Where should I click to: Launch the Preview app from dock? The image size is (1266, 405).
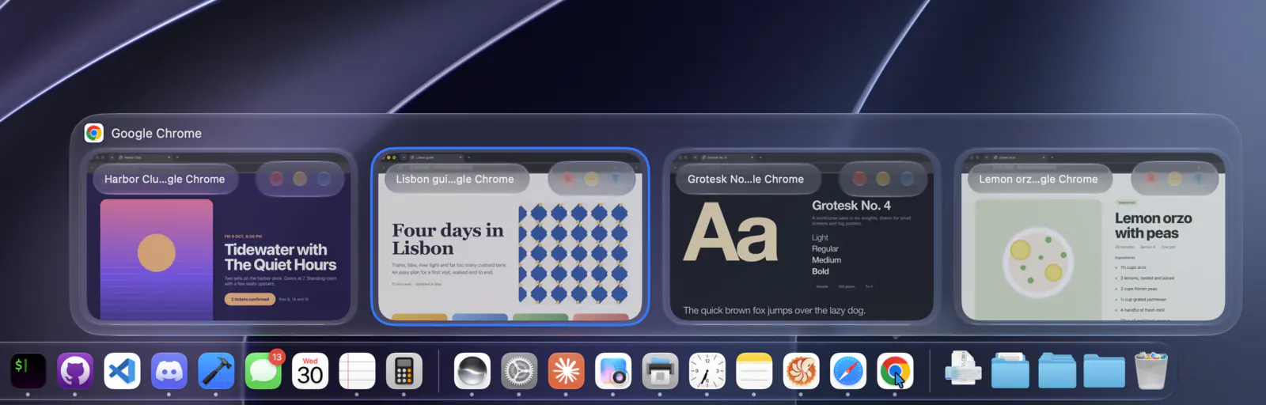coord(613,371)
